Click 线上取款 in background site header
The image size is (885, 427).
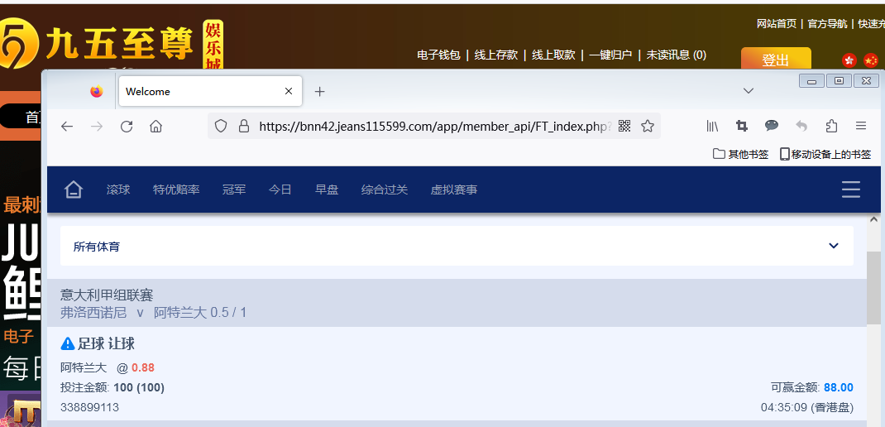click(x=553, y=55)
